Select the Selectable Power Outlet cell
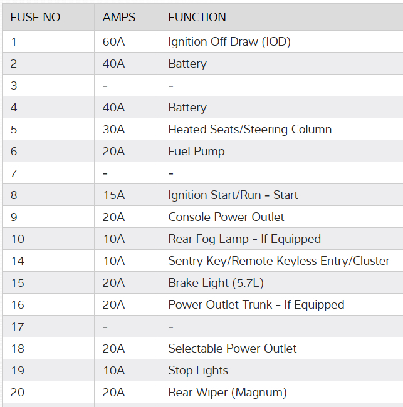 pyautogui.click(x=232, y=349)
